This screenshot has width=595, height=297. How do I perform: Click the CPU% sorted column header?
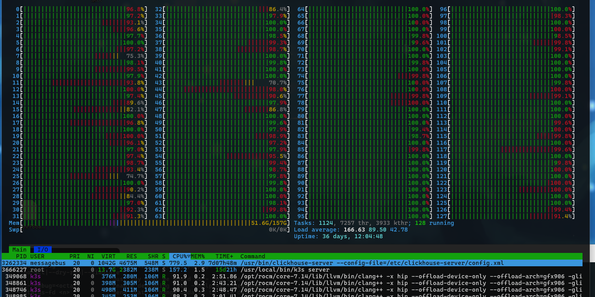[x=180, y=256]
